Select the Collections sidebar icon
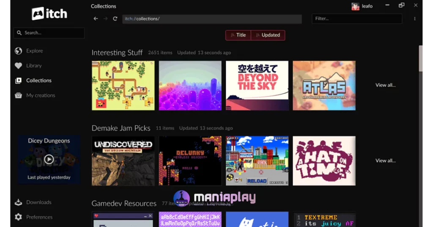The width and height of the screenshot is (433, 227). [19, 81]
